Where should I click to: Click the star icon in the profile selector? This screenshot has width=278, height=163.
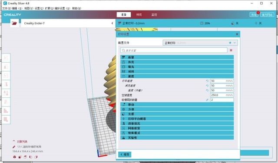tap(230, 43)
